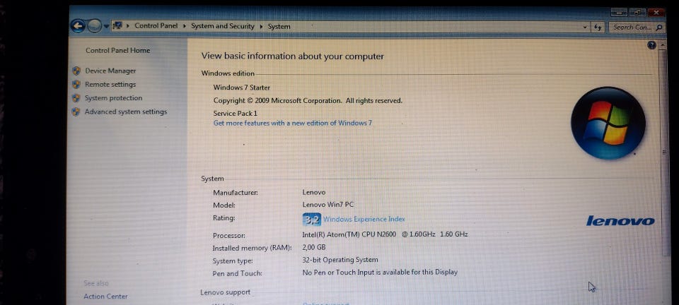Click the 'Lenovo' manufacturer value
The height and width of the screenshot is (305, 679).
point(313,192)
